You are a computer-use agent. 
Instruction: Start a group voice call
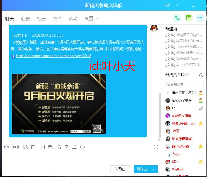point(177,18)
